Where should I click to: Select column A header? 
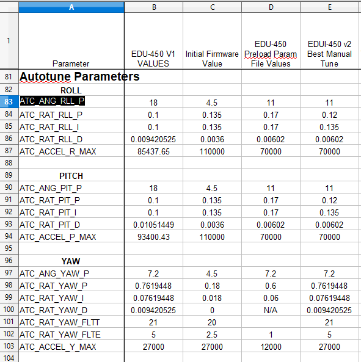[x=71, y=7]
